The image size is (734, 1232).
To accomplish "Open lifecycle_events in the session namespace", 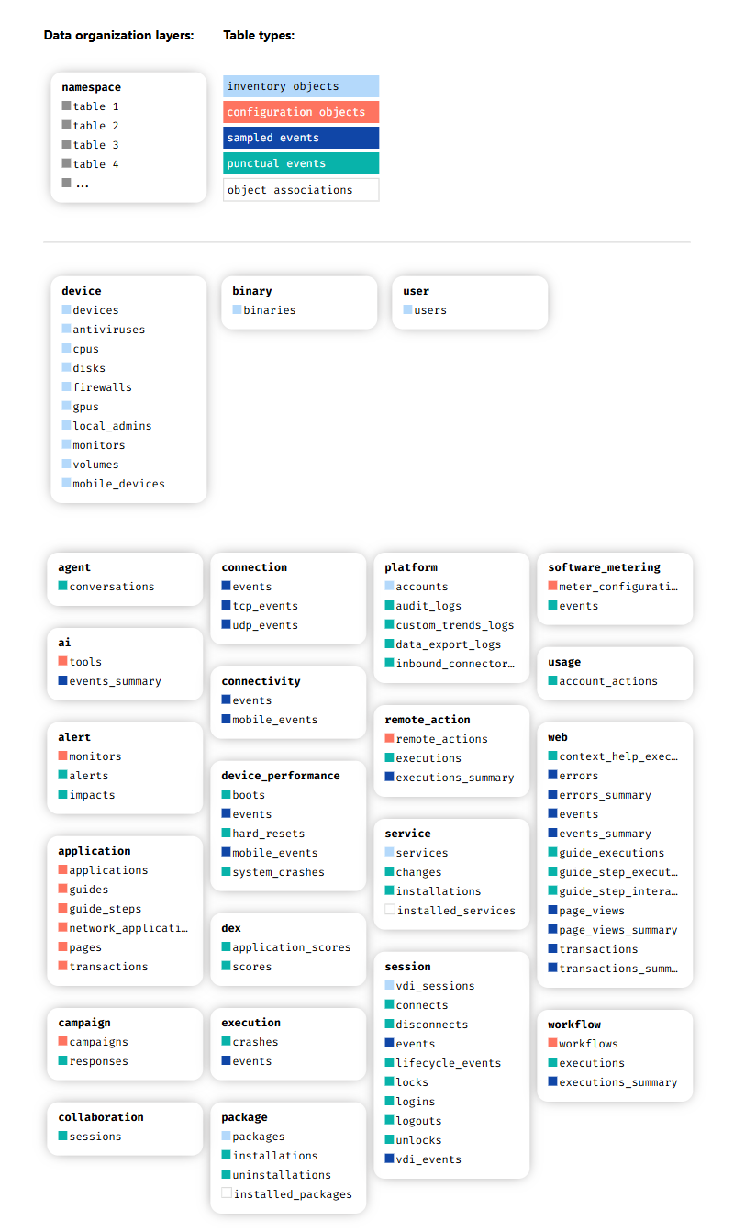I will point(448,1063).
